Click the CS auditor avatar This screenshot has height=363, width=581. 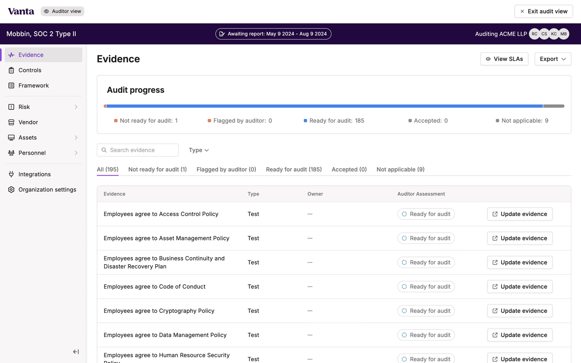[x=544, y=34]
